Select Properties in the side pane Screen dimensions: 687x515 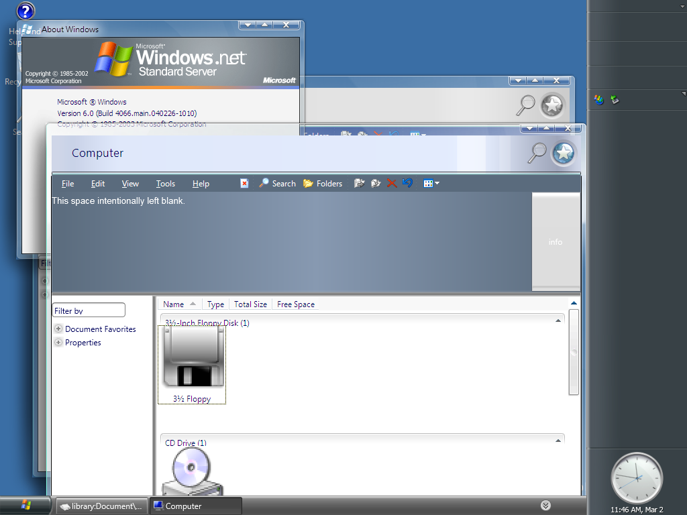coord(83,343)
